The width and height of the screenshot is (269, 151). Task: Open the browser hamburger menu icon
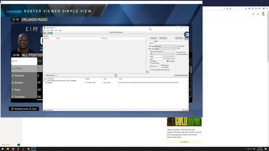[267, 8]
